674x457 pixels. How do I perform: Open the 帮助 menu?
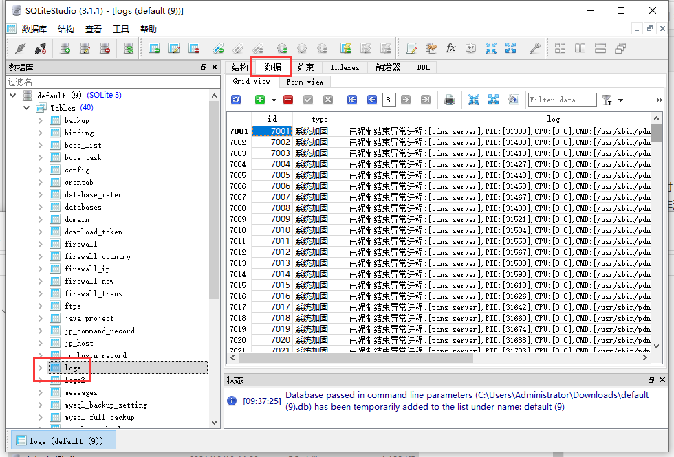149,29
